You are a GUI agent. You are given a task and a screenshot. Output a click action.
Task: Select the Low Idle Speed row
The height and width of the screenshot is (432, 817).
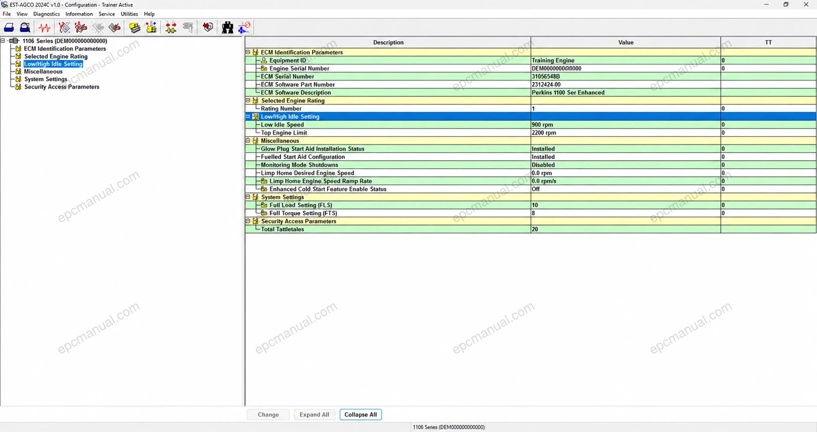531,125
